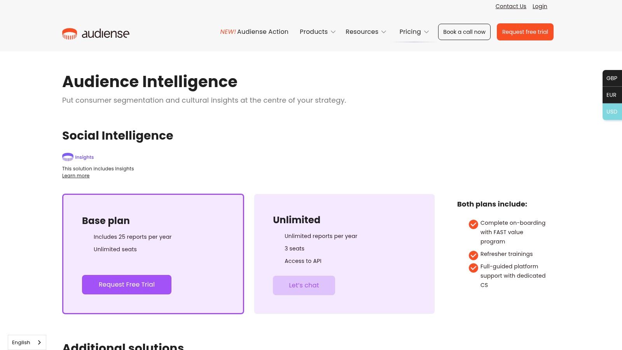Click Let's chat in Unlimited plan

point(304,285)
